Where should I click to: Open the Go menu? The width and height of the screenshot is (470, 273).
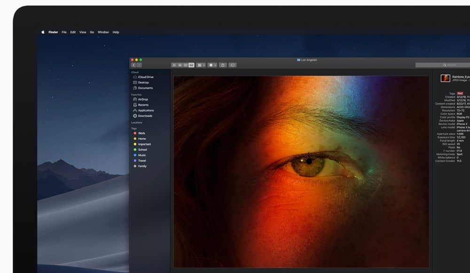92,32
